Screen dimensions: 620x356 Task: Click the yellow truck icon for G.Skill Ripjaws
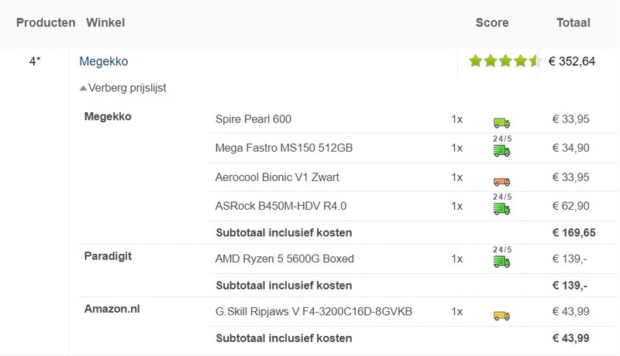(x=501, y=315)
